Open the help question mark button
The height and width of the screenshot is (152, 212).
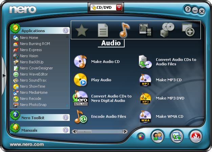click(188, 9)
